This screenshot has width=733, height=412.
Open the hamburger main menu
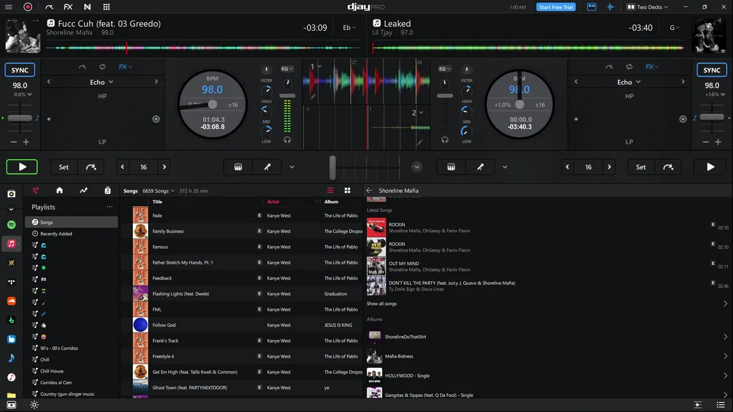[x=9, y=7]
